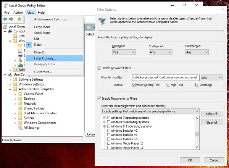The height and width of the screenshot is (168, 229).
Task: Expand the Control Panel tree node
Action: click(x=15, y=94)
